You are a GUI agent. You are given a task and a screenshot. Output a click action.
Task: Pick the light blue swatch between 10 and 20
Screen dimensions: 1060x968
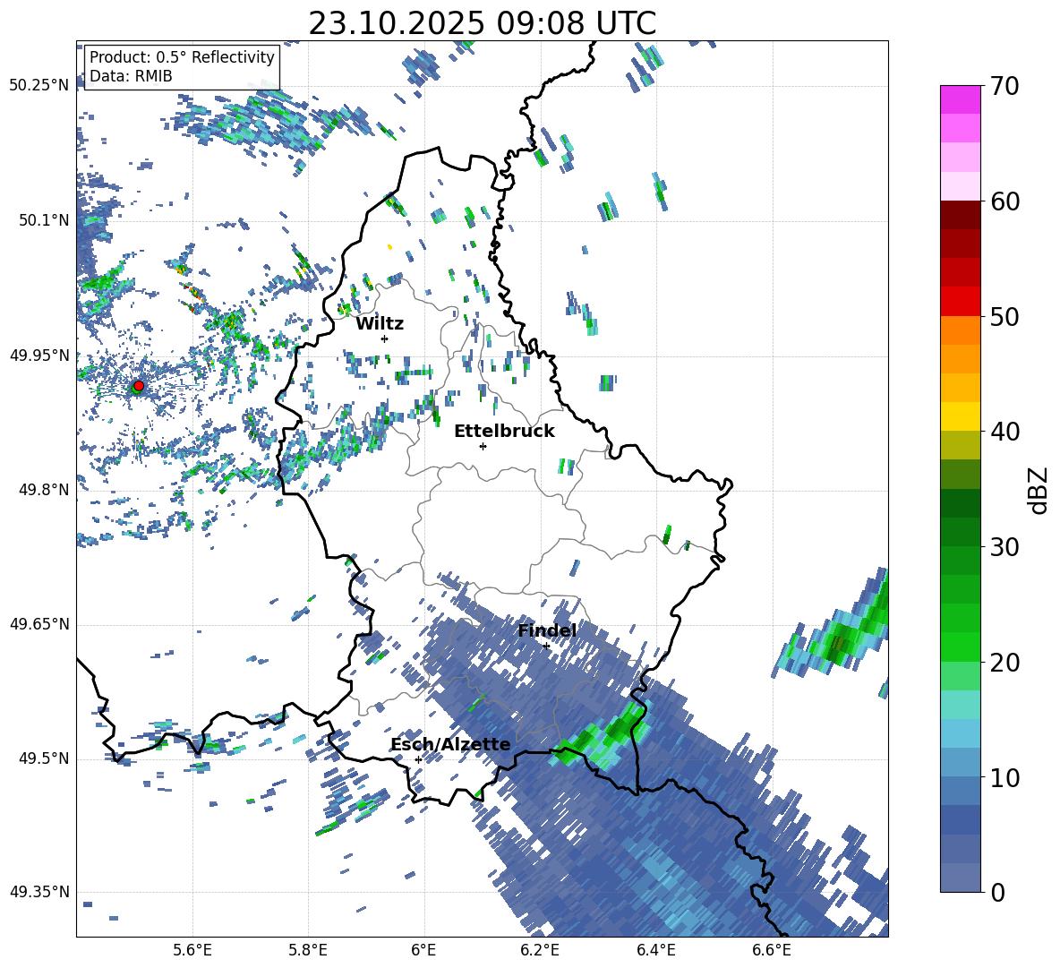[960, 733]
